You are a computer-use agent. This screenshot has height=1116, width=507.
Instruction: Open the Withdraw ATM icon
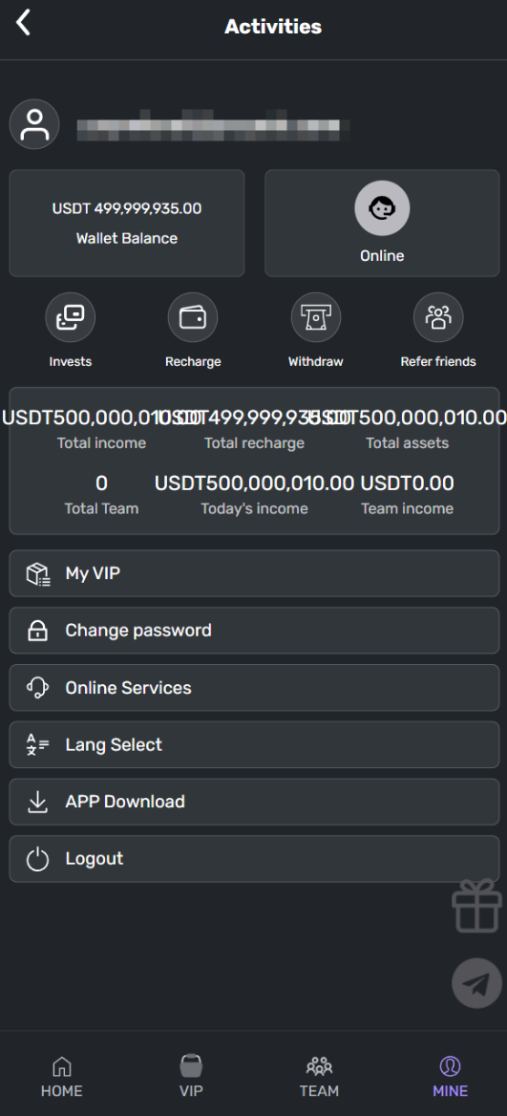tap(316, 317)
